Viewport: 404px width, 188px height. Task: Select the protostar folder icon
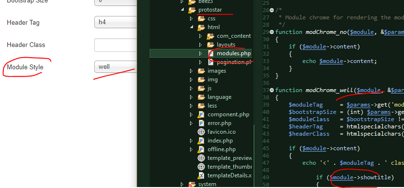(192, 10)
